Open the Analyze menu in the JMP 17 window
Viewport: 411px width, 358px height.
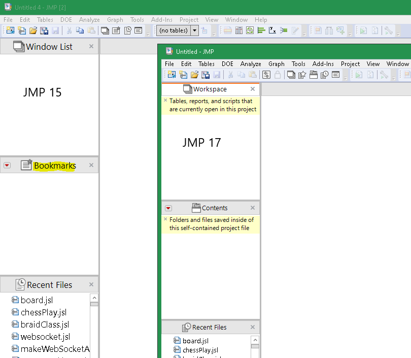point(251,64)
